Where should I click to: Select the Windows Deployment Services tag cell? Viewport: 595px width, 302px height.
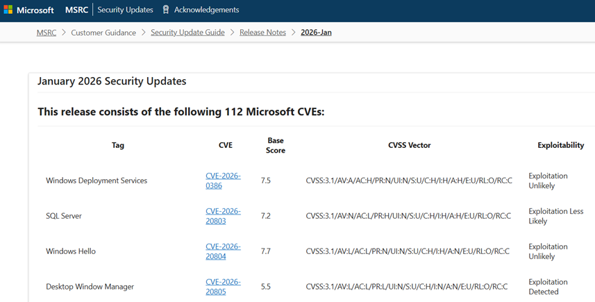coord(97,181)
